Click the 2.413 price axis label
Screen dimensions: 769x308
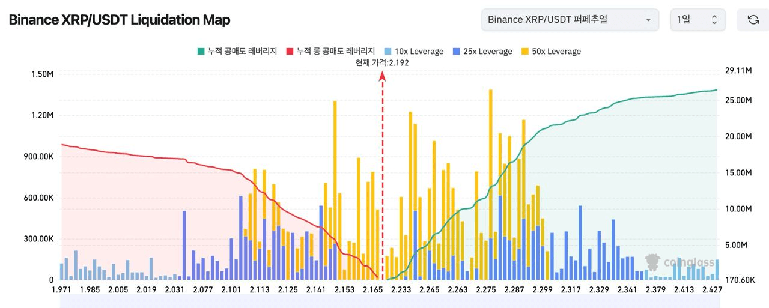coord(684,290)
